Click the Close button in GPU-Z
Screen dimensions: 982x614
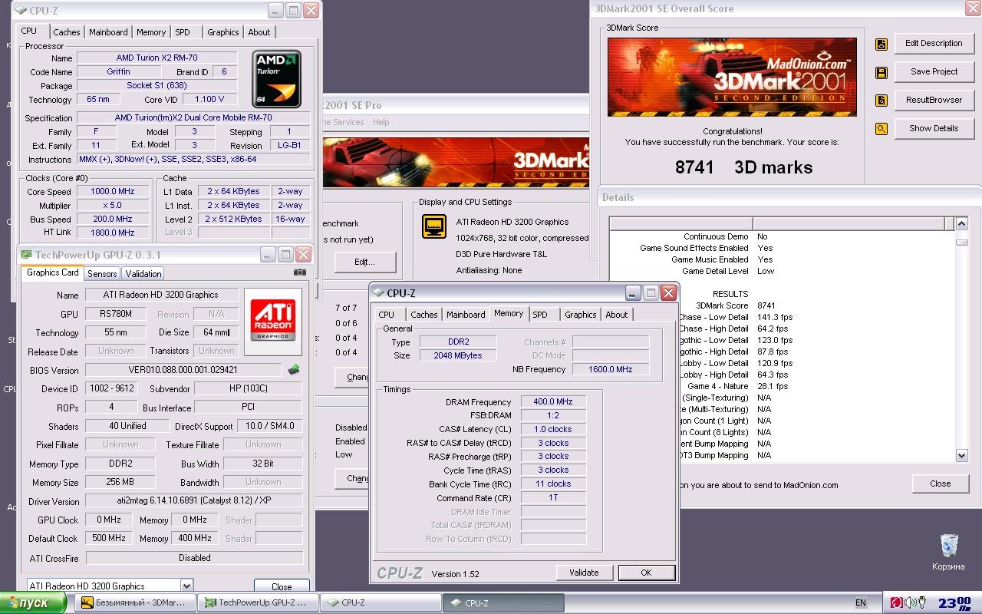(x=282, y=586)
